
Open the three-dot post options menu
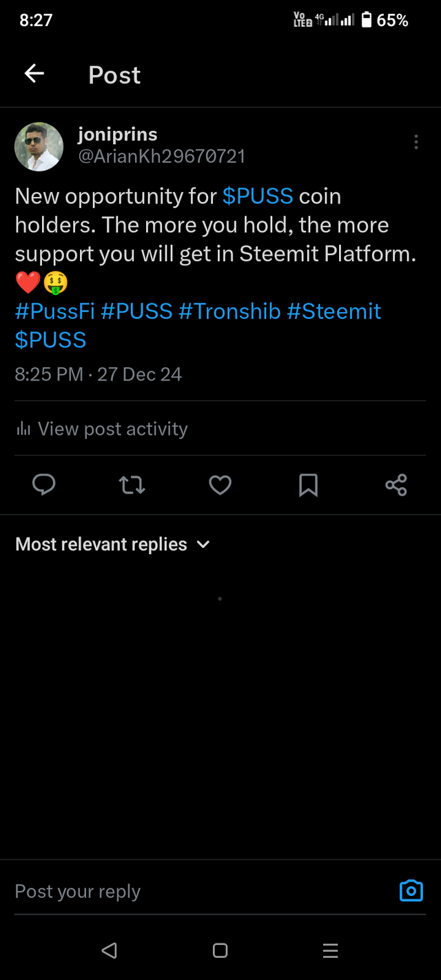click(416, 142)
